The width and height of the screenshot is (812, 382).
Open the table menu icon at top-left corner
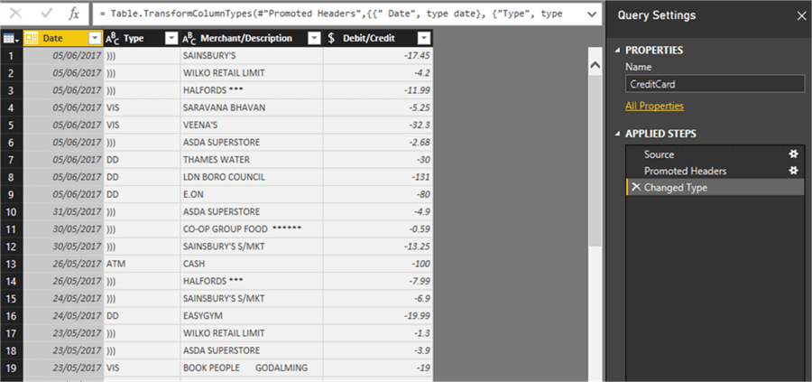click(11, 38)
